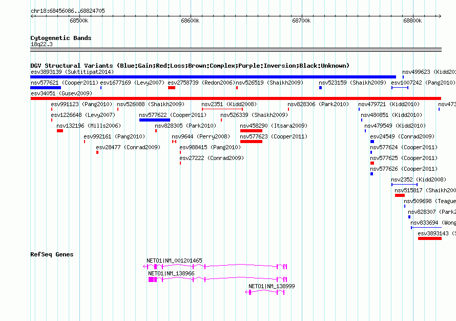456x321 pixels.
Task: Select the red nsv515817 loss bar
Action: tap(400, 195)
